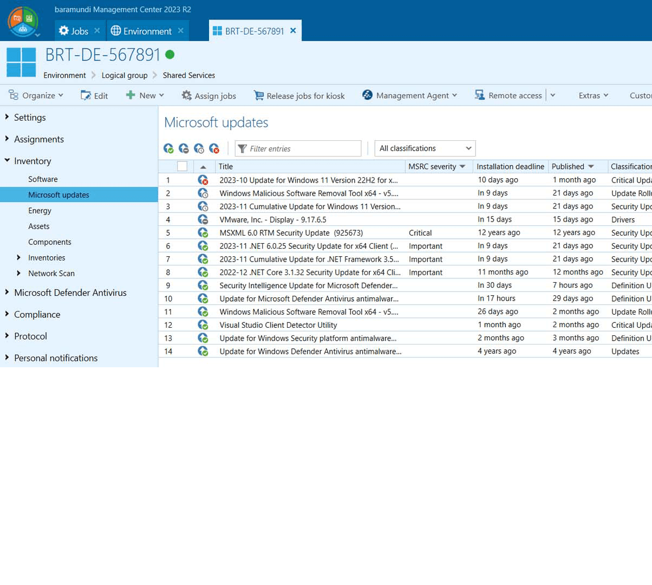This screenshot has width=652, height=585.
Task: Click the gear icon on Jobs tab
Action: point(64,31)
